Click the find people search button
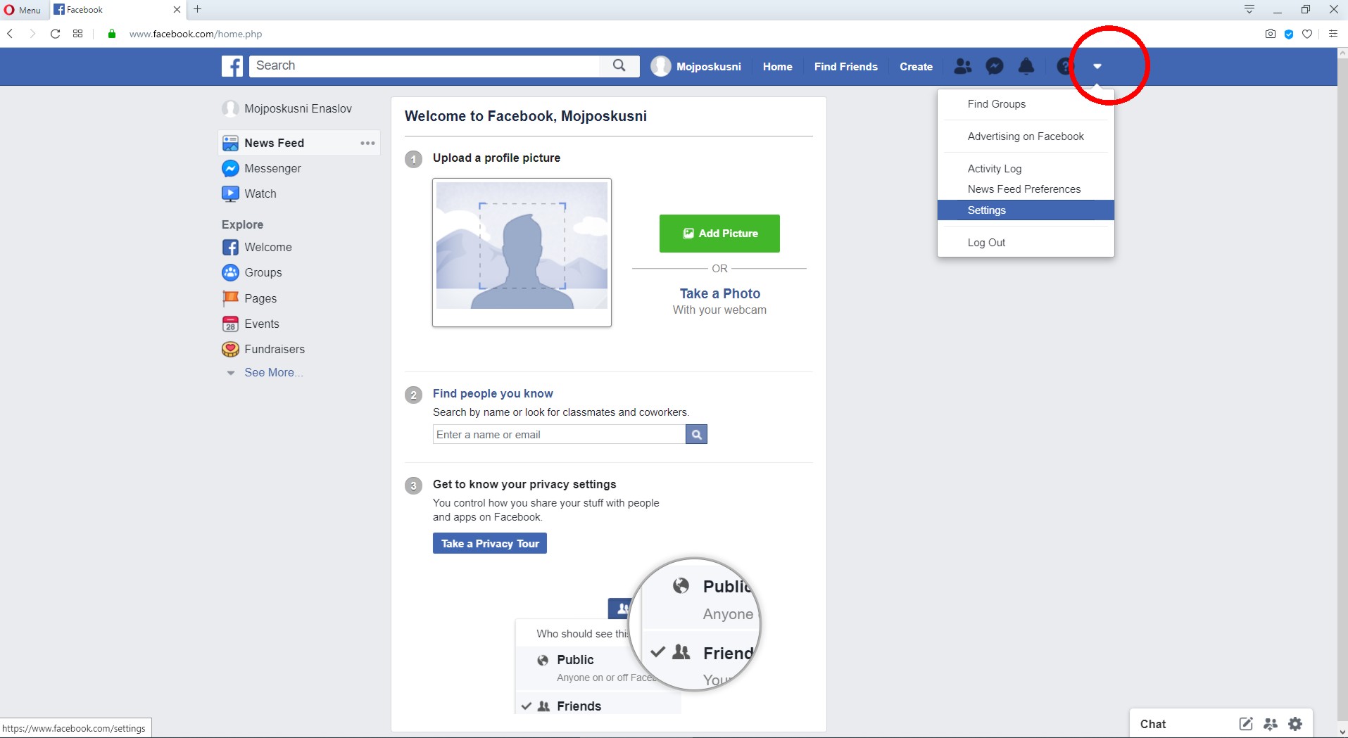Image resolution: width=1348 pixels, height=738 pixels. [x=696, y=435]
